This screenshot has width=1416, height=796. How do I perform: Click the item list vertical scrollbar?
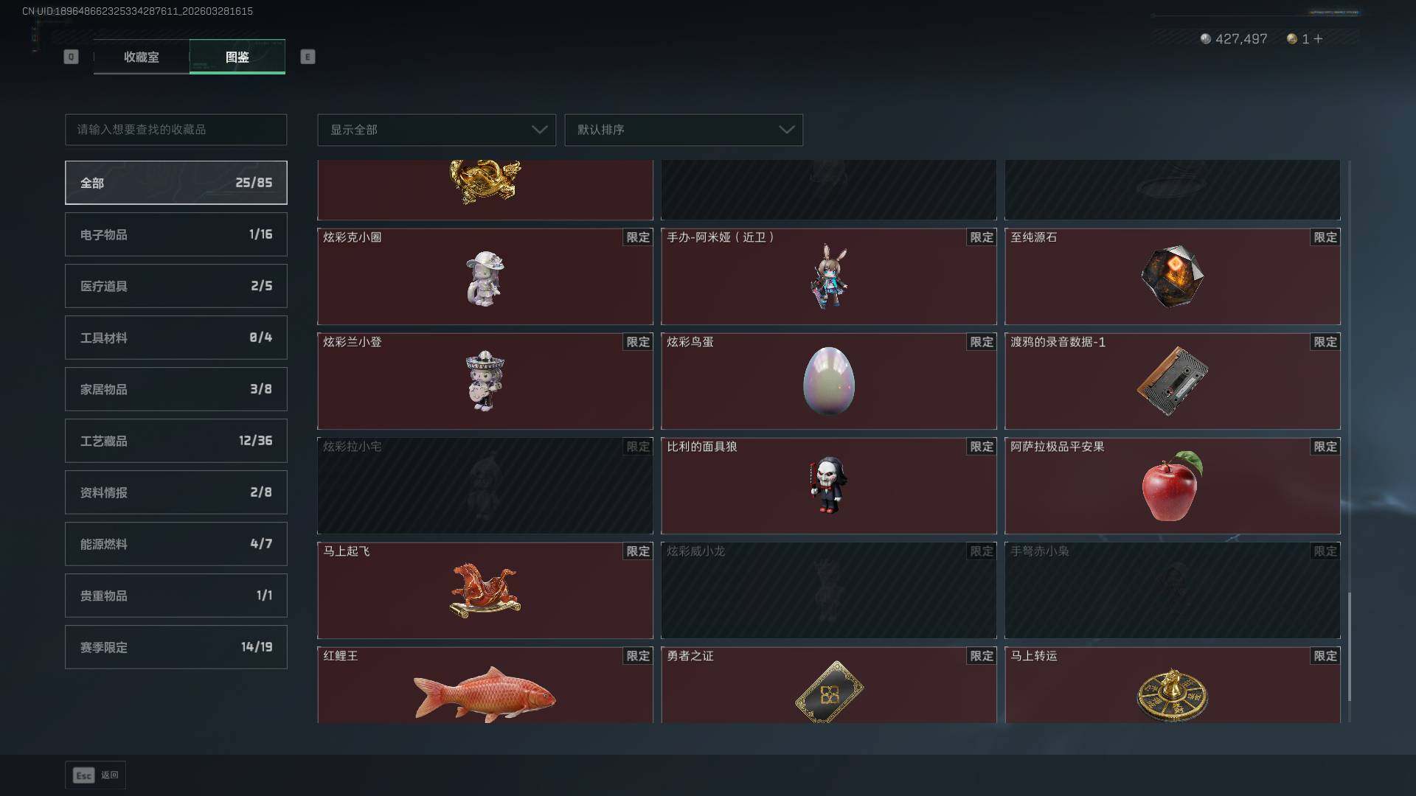click(1349, 441)
